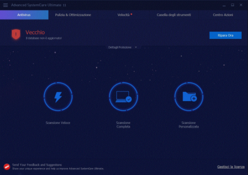Image resolution: width=248 pixels, height=175 pixels.
Task: Launch the full scan laptop icon
Action: pyautogui.click(x=123, y=96)
